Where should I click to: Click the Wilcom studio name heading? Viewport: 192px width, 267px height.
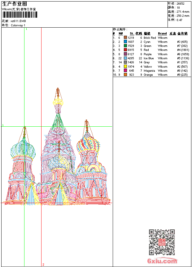pyautogui.click(x=19, y=9)
